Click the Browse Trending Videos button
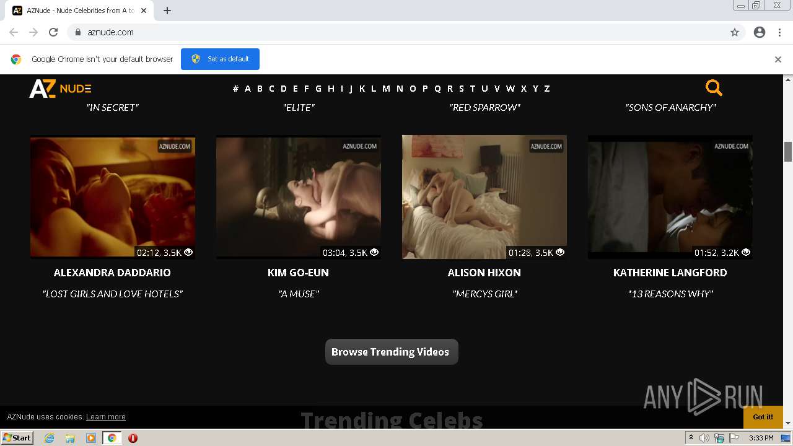The image size is (793, 446). 392,352
